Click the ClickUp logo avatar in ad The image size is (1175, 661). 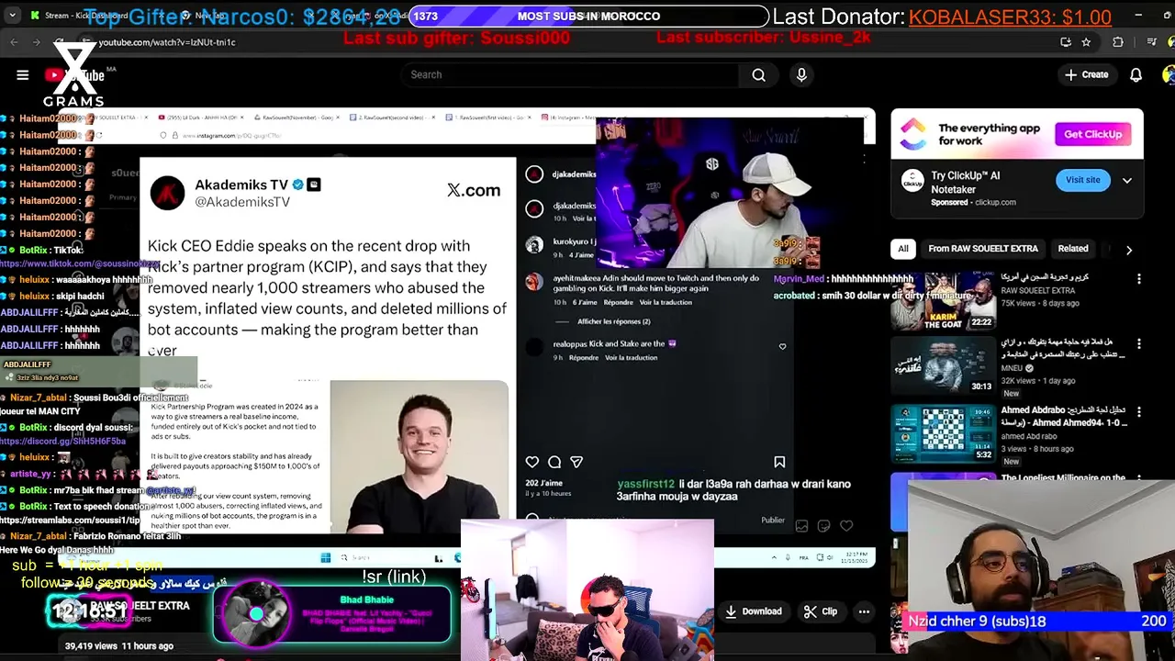pos(912,181)
